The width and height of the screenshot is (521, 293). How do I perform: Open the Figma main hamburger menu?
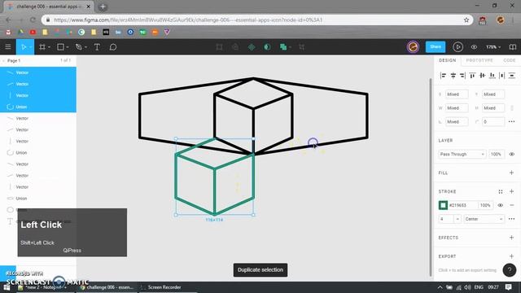[x=8, y=47]
